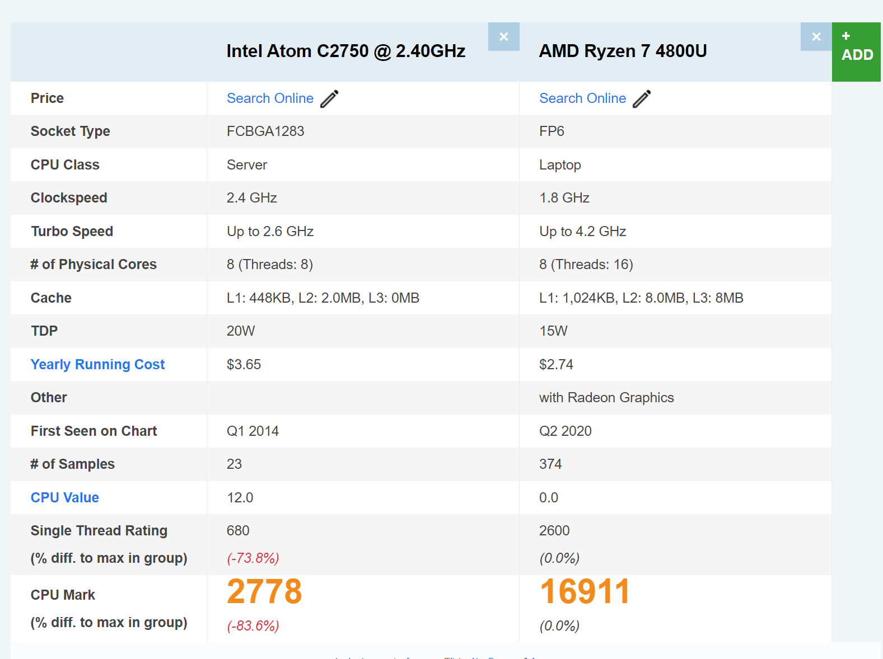The height and width of the screenshot is (659, 883).
Task: Click the 2778 CPU Mark score
Action: coord(264,592)
